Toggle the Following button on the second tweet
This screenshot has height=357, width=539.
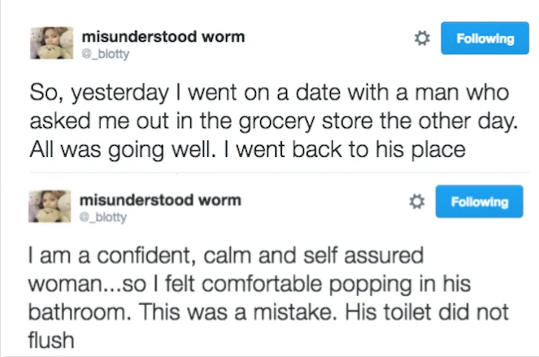[480, 202]
